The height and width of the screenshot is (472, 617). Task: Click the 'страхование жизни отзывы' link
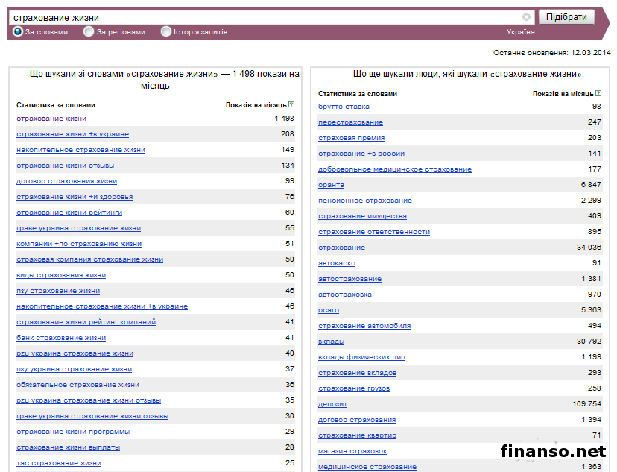(x=61, y=166)
